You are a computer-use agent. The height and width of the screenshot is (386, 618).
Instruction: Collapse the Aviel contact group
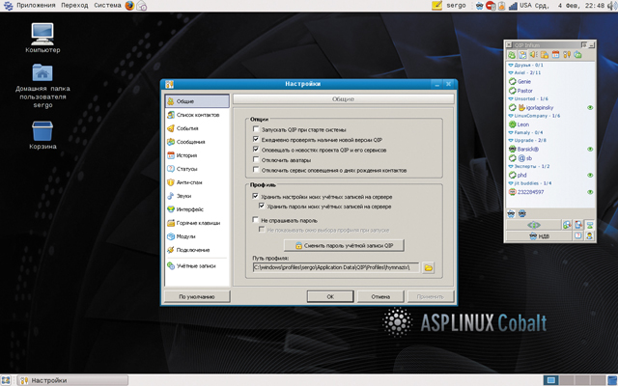[511, 73]
